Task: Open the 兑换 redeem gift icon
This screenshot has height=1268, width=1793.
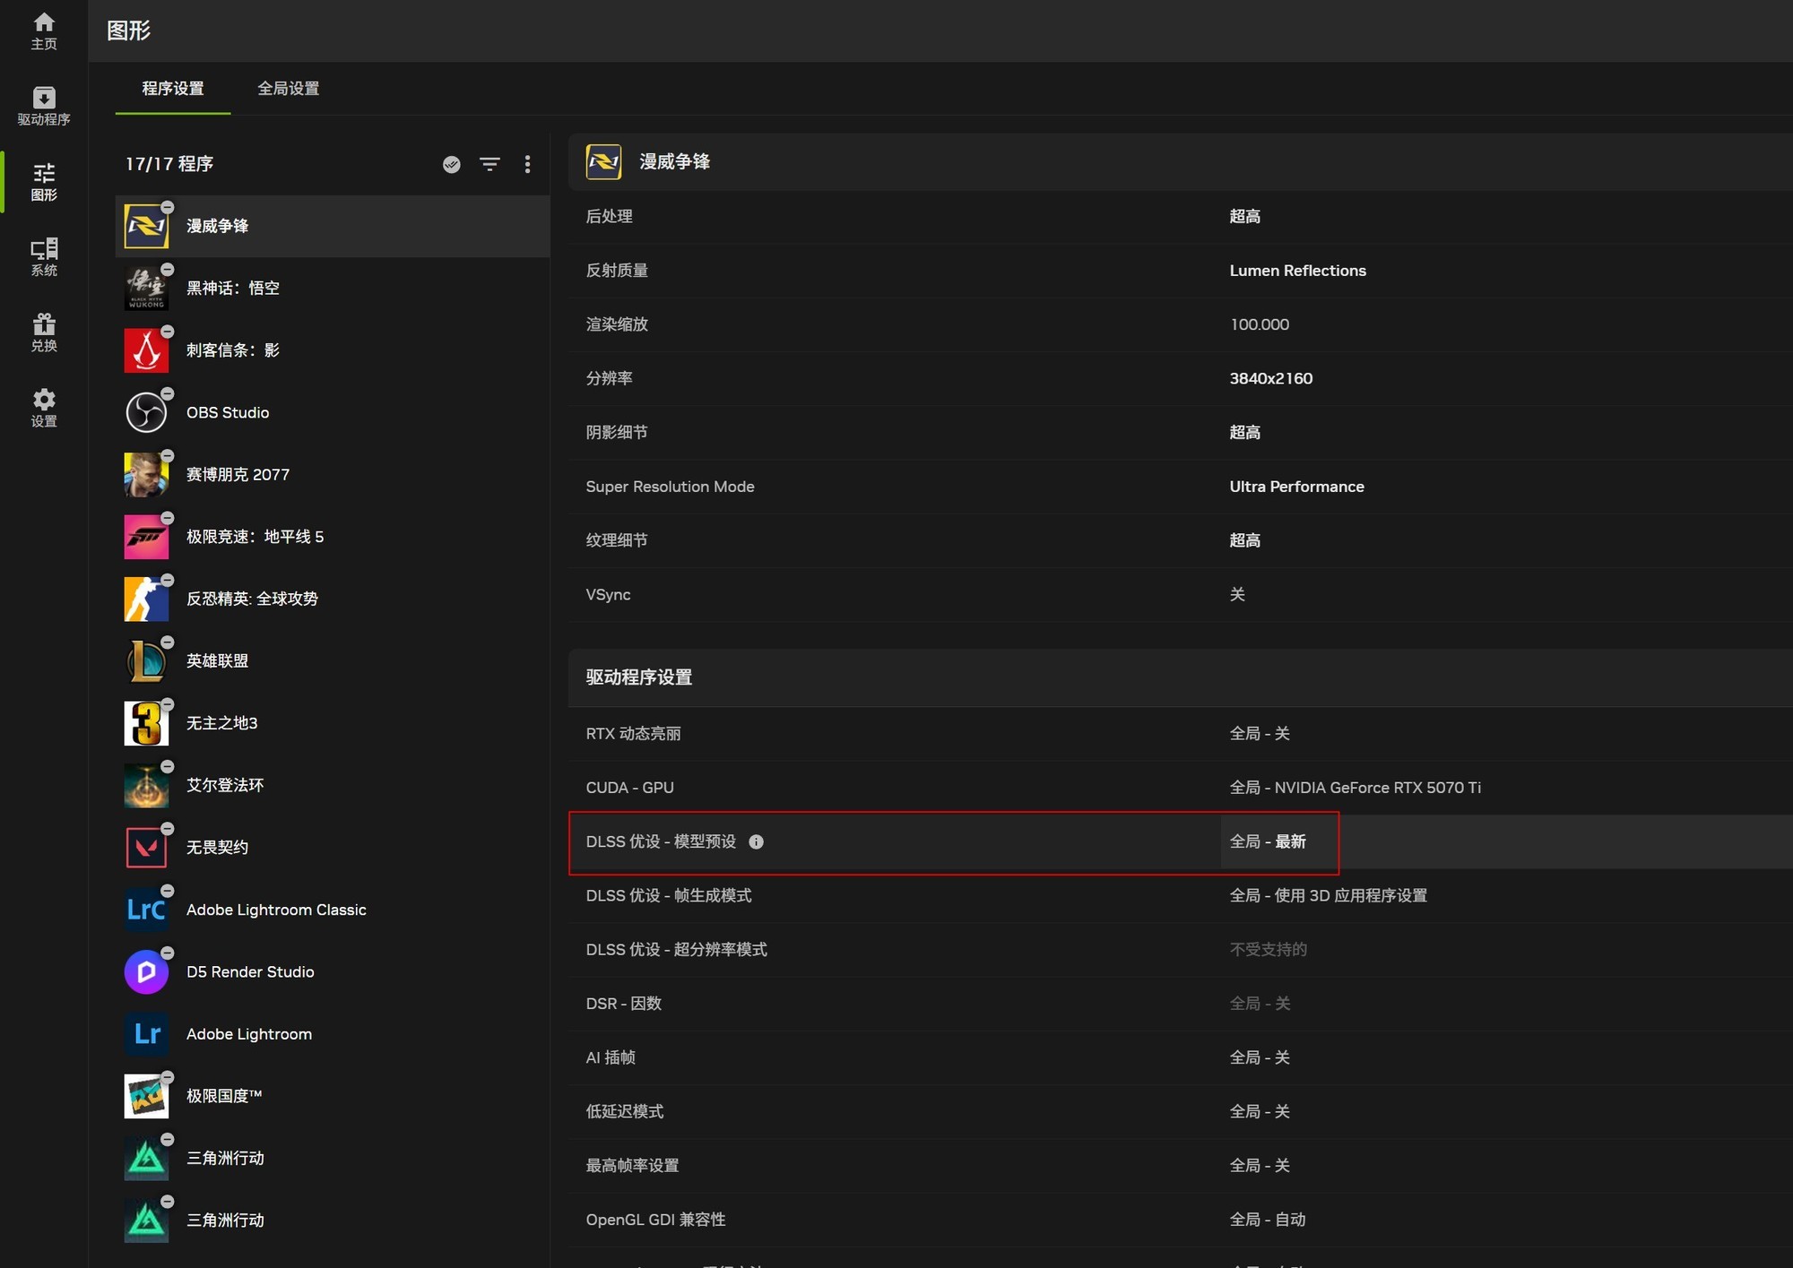Action: tap(43, 332)
